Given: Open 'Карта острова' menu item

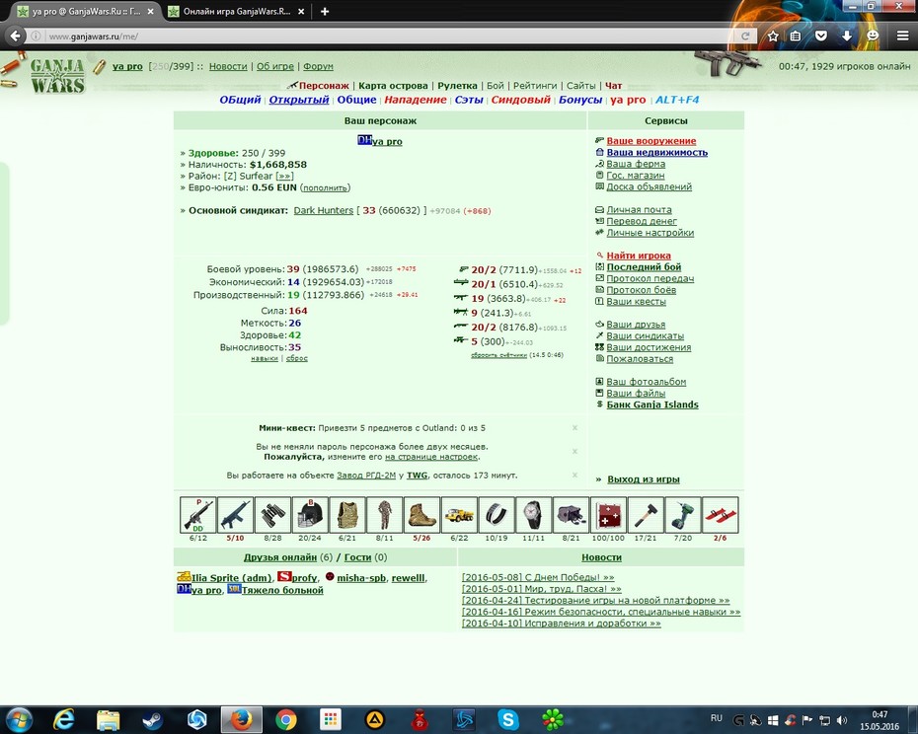Looking at the screenshot, I should (393, 86).
